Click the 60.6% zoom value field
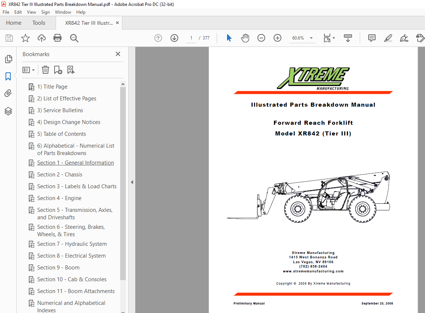 298,38
